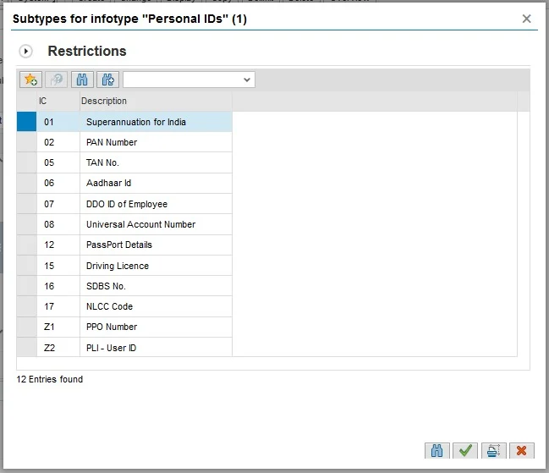Click the print icon at bottom
Screen dimensions: 549x473
click(494, 451)
